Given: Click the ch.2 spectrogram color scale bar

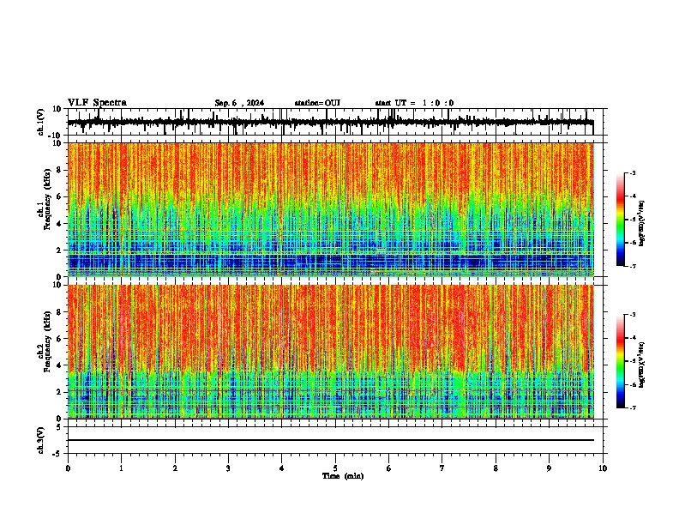Looking at the screenshot, I should (x=620, y=361).
